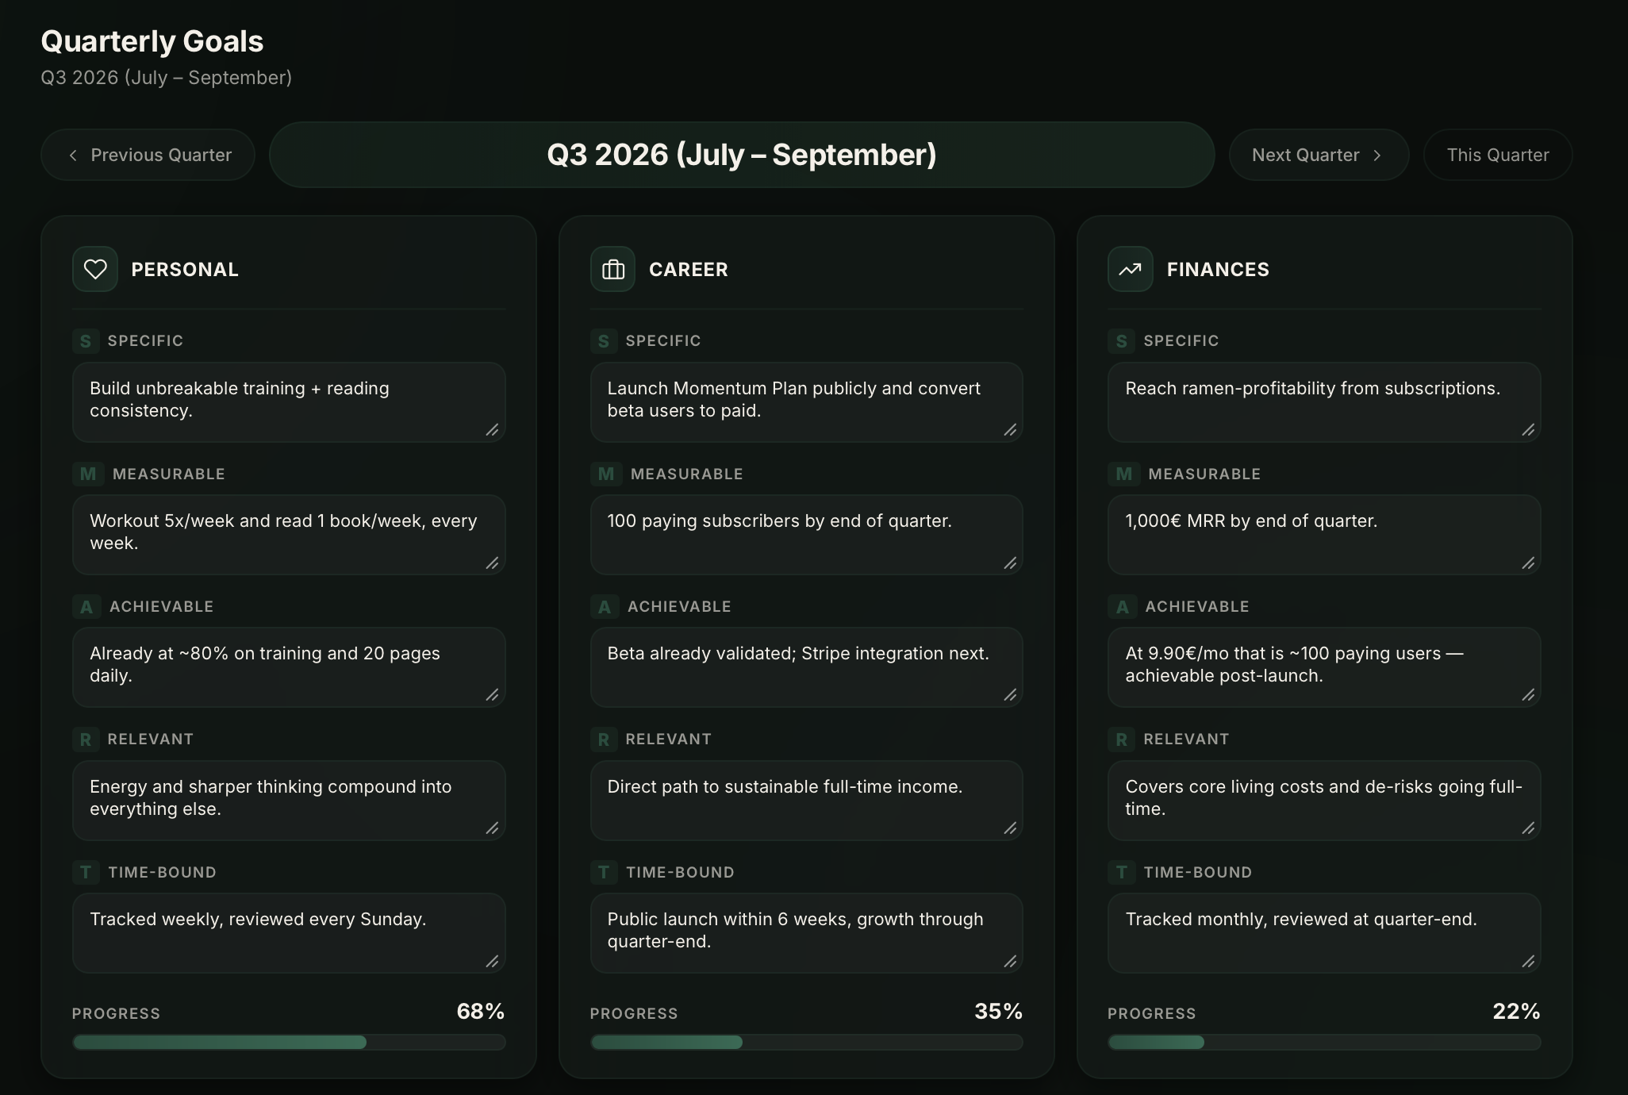
Task: Click the FINANCES card heading
Action: [1218, 270]
